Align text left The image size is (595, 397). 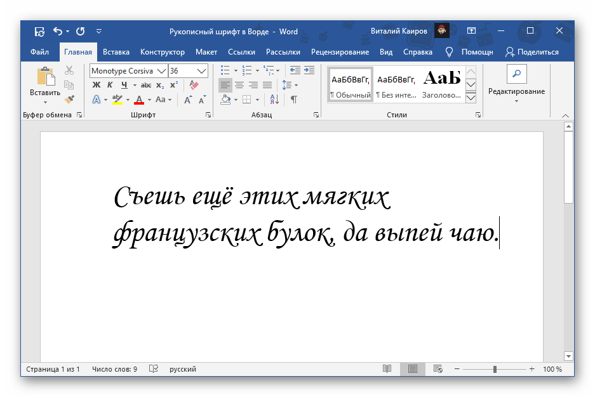[225, 85]
